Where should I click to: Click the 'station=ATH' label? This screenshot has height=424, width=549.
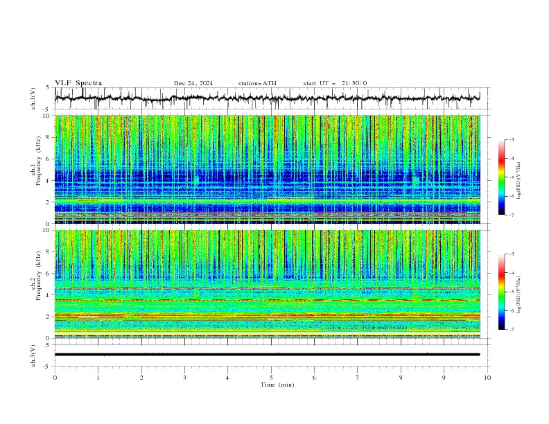pos(257,83)
